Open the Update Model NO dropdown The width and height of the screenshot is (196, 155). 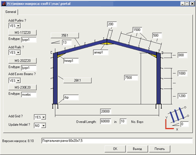coord(44,126)
